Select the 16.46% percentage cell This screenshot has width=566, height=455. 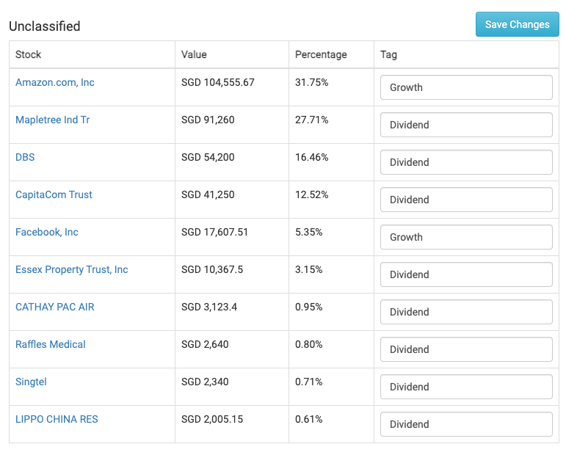tap(312, 157)
